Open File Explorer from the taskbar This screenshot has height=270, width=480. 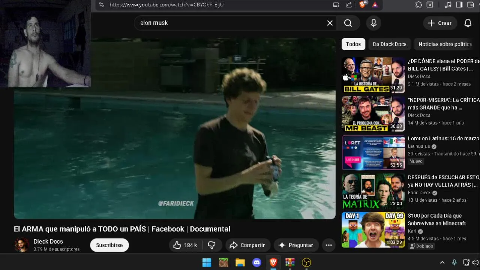[240, 262]
